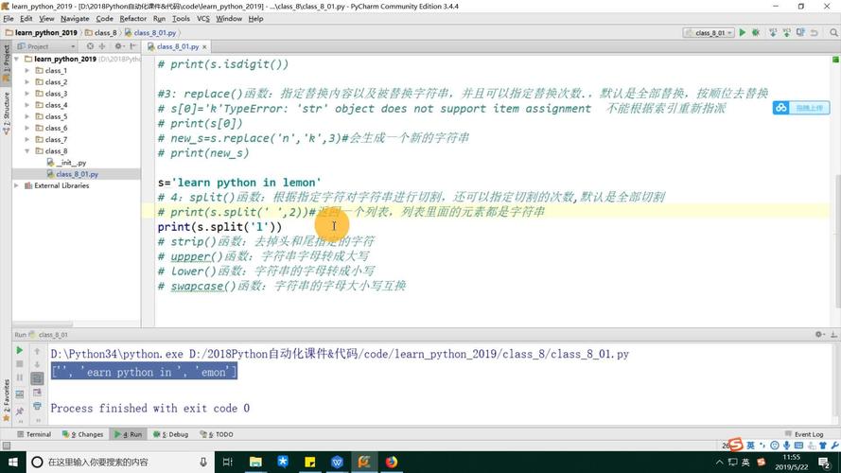The image size is (841, 473).
Task: Open the Terminal tool window
Action: (x=34, y=434)
